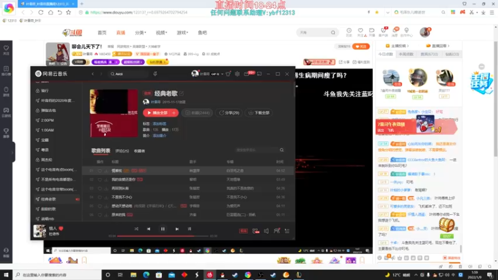Image resolution: width=498 pixels, height=280 pixels.
Task: Toggle like heart on song 02
Action: pyautogui.click(x=100, y=180)
